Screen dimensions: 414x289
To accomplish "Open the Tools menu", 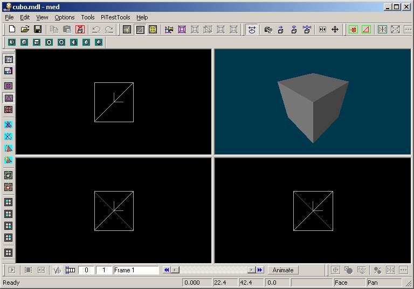I will pos(88,17).
